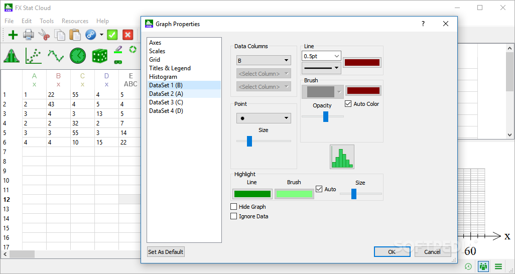
Task: Click the green dice random icon
Action: [99, 56]
